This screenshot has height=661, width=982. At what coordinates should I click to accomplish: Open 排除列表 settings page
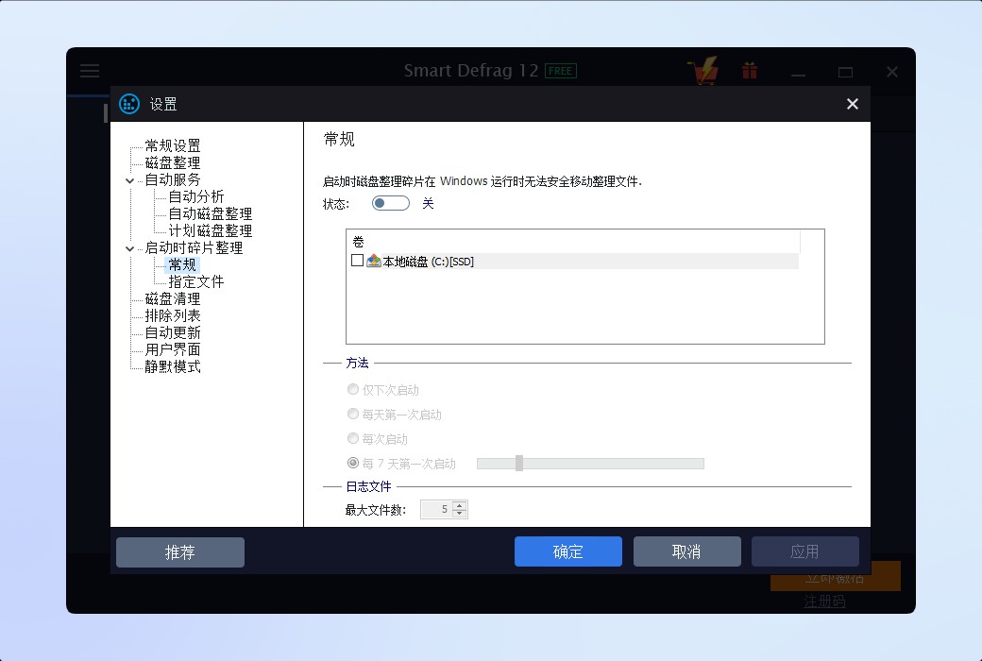click(173, 315)
